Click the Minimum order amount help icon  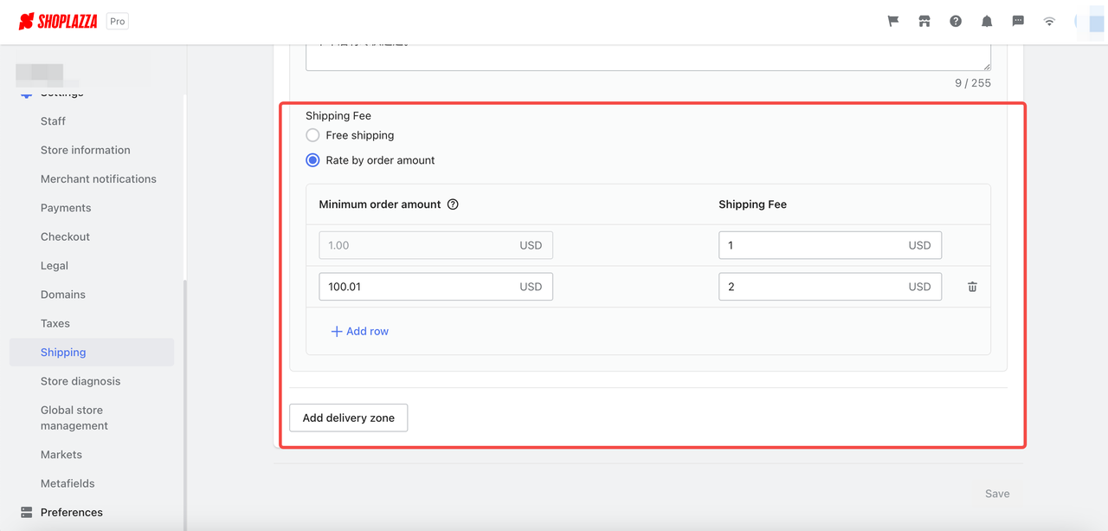453,204
